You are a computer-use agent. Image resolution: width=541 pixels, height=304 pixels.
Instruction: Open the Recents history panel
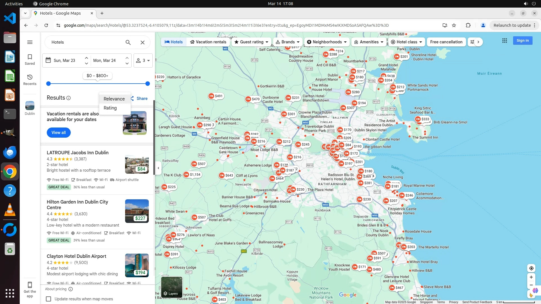pos(30,80)
